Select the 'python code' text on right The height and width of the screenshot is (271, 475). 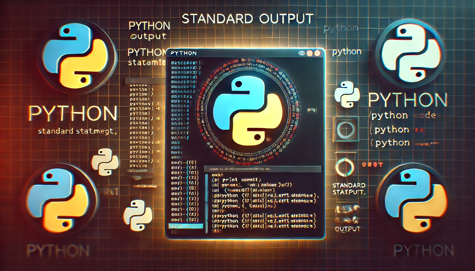pos(403,115)
